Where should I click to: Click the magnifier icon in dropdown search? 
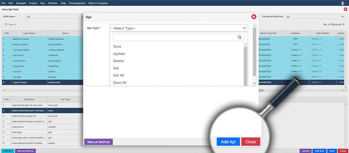tap(240, 37)
